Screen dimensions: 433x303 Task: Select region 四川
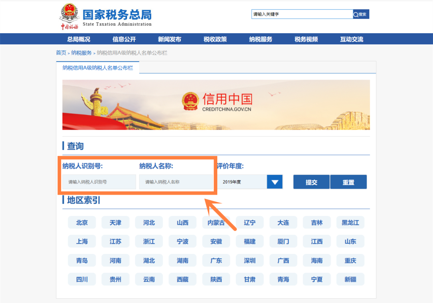[82, 279]
